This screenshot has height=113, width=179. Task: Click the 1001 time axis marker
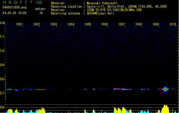click(19, 24)
